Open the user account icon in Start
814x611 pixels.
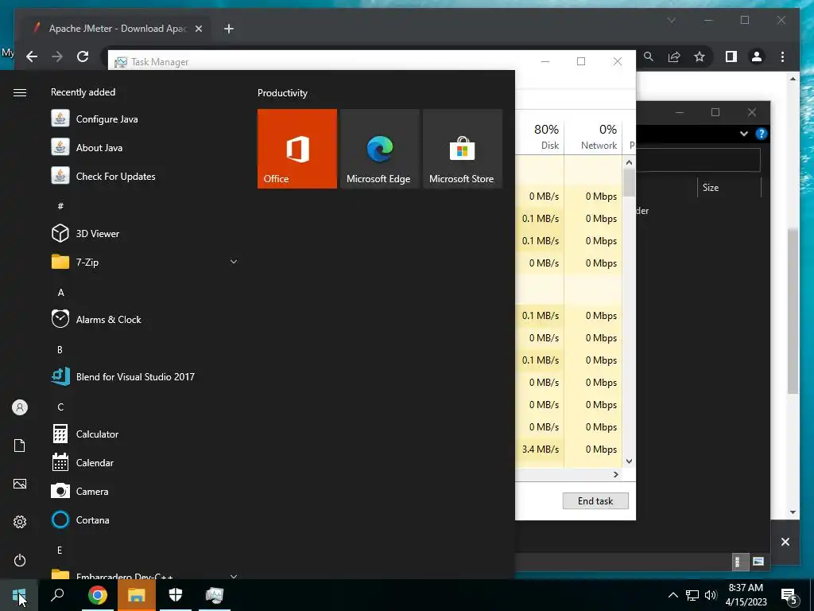pyautogui.click(x=20, y=407)
